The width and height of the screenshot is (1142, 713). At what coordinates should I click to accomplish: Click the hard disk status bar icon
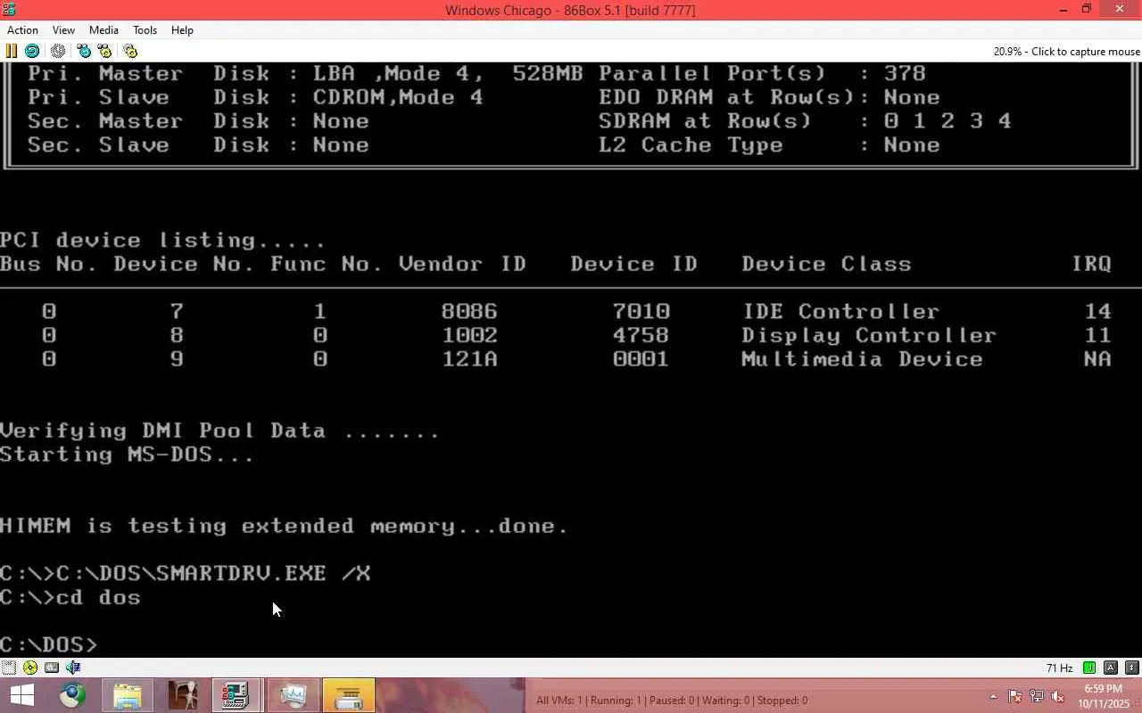click(x=52, y=668)
